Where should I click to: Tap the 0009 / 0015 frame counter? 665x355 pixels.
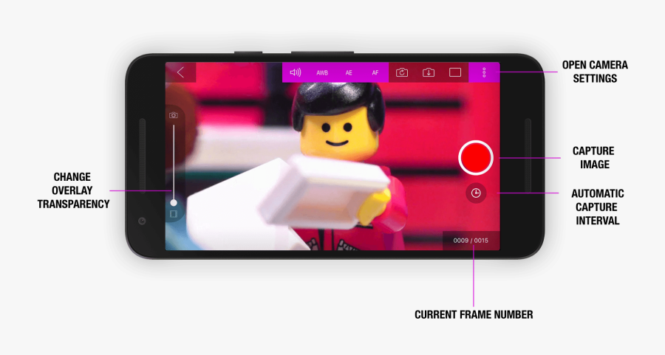click(471, 241)
